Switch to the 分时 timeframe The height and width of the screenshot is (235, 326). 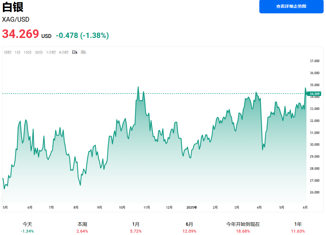click(7, 53)
